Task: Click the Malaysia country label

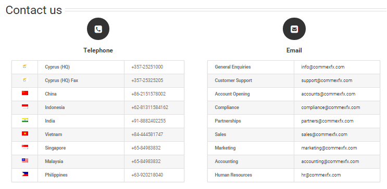Action: pos(54,161)
